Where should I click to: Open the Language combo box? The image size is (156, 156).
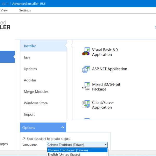point(77,145)
